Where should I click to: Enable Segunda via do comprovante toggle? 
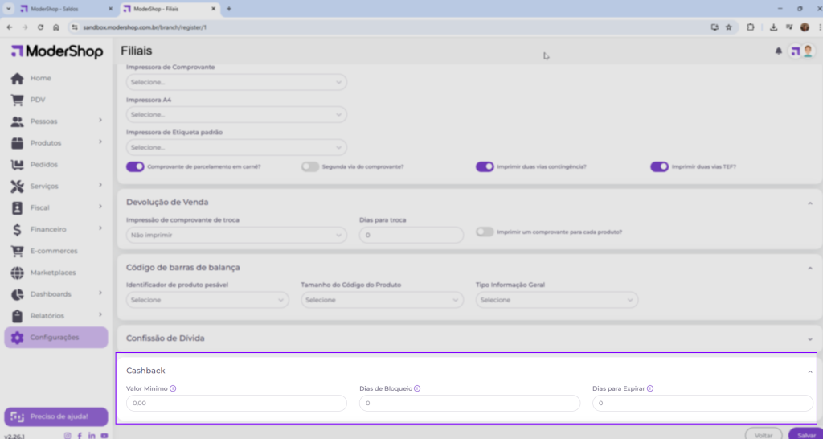point(310,166)
